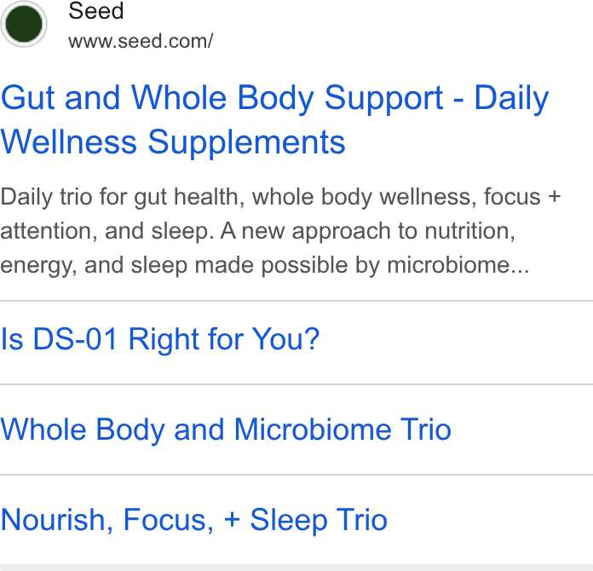Click the "Seed" site name text
Screen dimensions: 593x571
pyautogui.click(x=96, y=10)
